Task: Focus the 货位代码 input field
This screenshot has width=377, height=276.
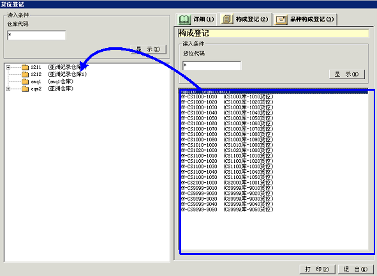Action: 212,66
